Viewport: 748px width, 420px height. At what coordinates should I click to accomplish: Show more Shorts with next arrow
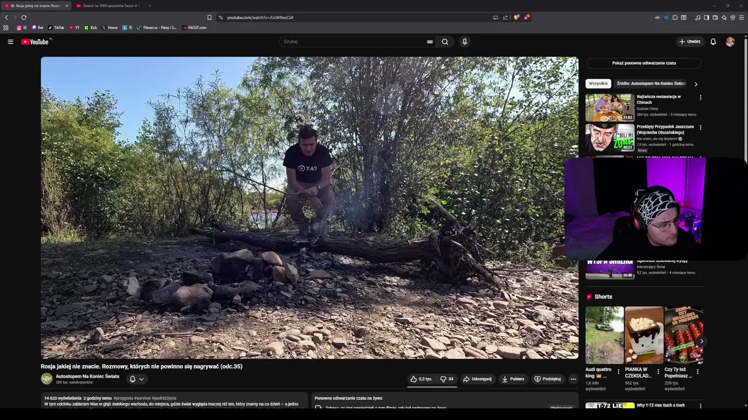[x=701, y=341]
